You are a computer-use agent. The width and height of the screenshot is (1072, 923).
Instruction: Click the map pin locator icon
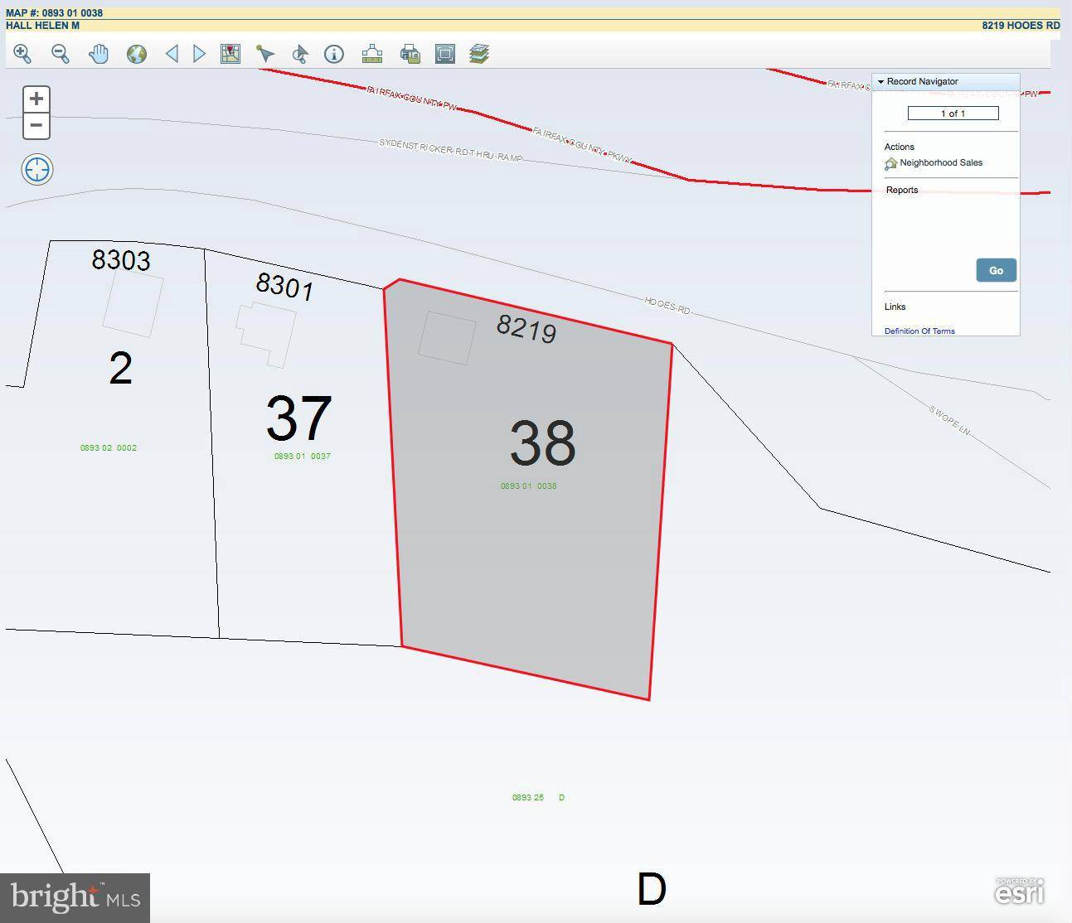point(230,54)
